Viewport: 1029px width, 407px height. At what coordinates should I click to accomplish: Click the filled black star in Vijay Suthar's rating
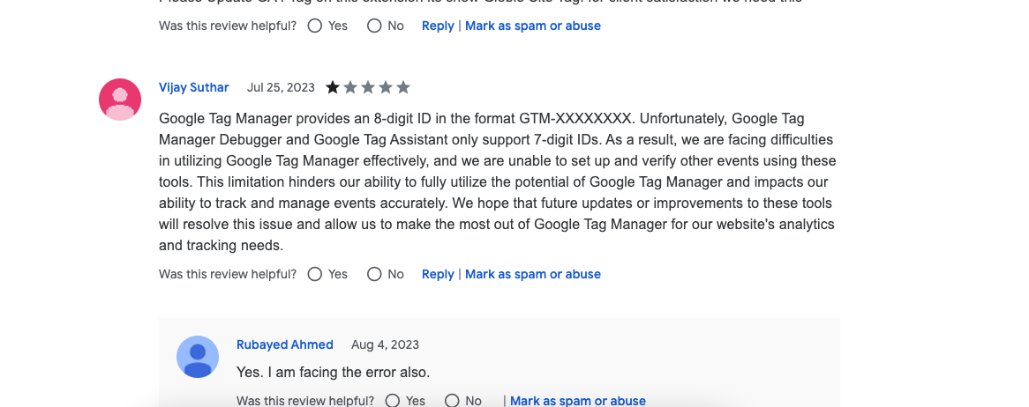tap(333, 87)
